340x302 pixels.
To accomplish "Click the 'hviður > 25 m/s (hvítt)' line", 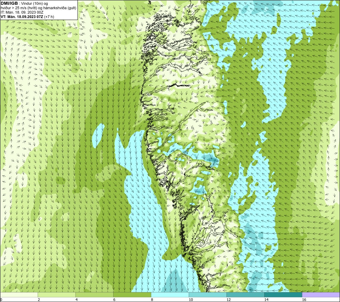I will [x=39, y=8].
